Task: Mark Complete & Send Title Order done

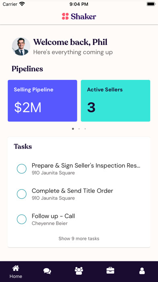Action: pos(22,194)
